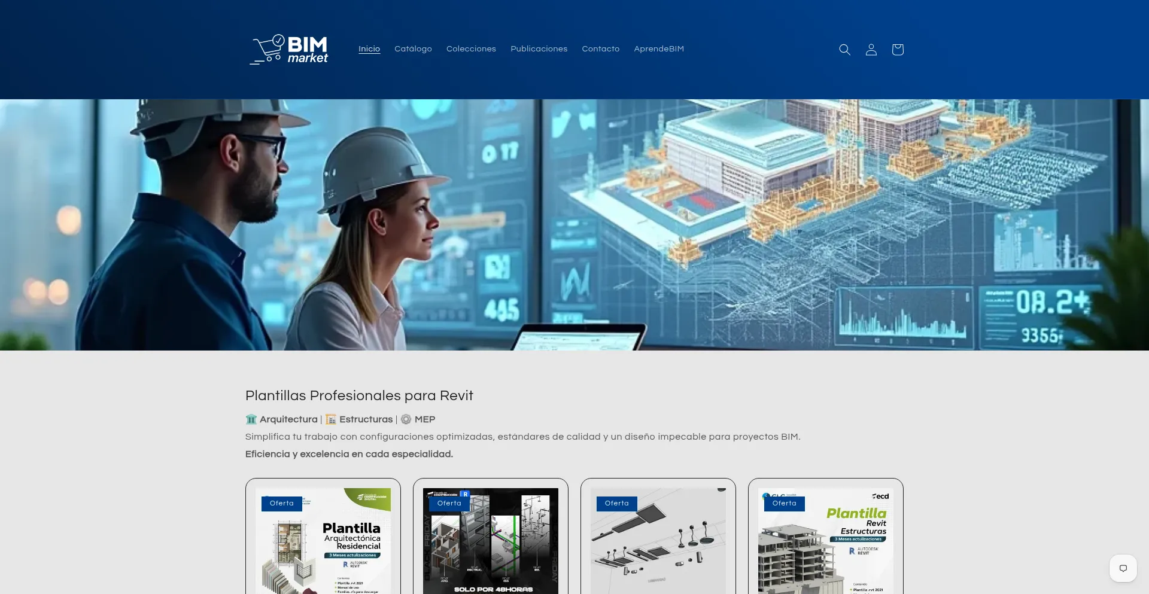Open the lighting fixtures family product thumbnail

[658, 541]
